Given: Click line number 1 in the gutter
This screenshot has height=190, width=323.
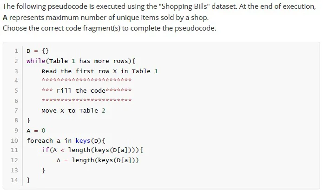Looking at the screenshot, I should [x=16, y=51].
